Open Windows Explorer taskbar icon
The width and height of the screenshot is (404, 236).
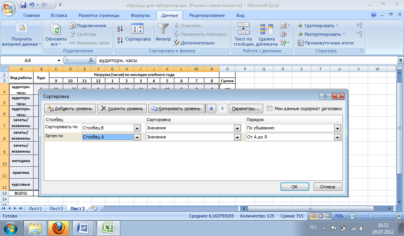click(35, 228)
